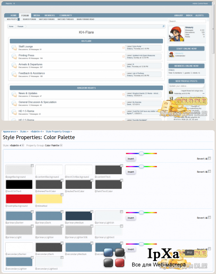Click the small staff avatar under Staff Online Now
The height and width of the screenshot is (274, 216).
point(171,54)
